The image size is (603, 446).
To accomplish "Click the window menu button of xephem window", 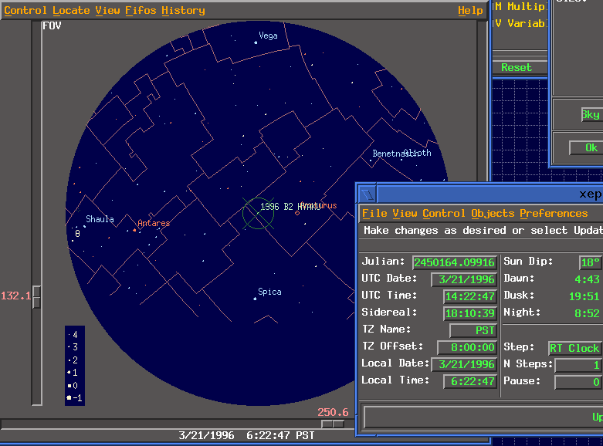I will pyautogui.click(x=368, y=194).
